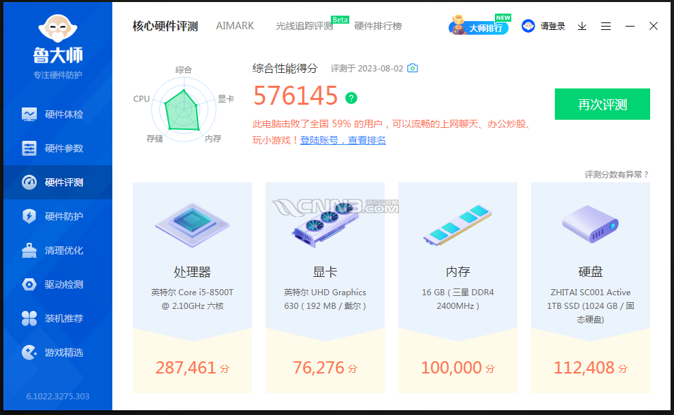
Task: Click the download arrow icon in title bar
Action: [582, 26]
